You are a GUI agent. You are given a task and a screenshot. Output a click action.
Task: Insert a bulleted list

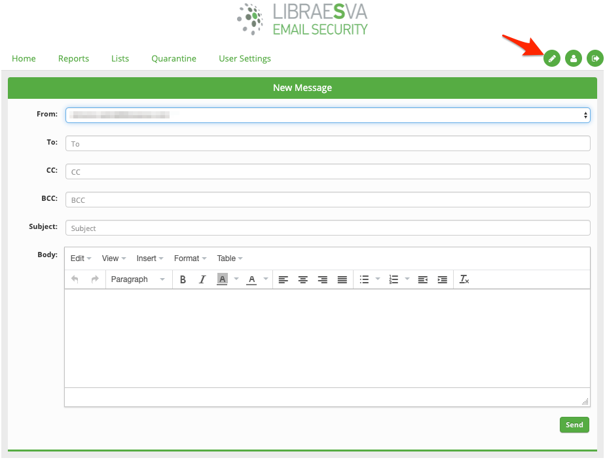pos(364,279)
